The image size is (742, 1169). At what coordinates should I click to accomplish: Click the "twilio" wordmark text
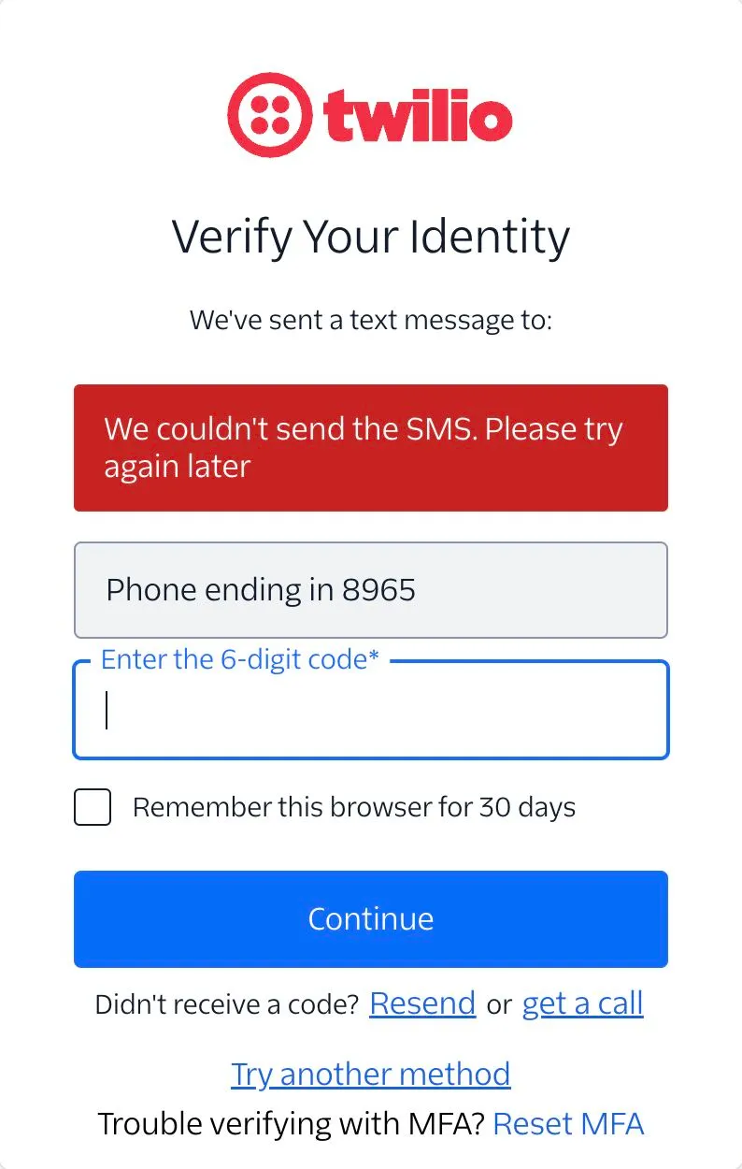416,117
